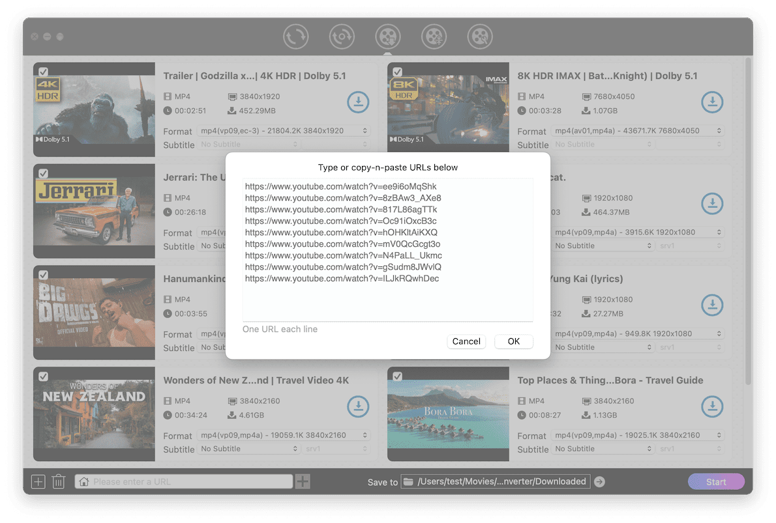Expand Format dropdown for Godzilla trailer

(284, 131)
